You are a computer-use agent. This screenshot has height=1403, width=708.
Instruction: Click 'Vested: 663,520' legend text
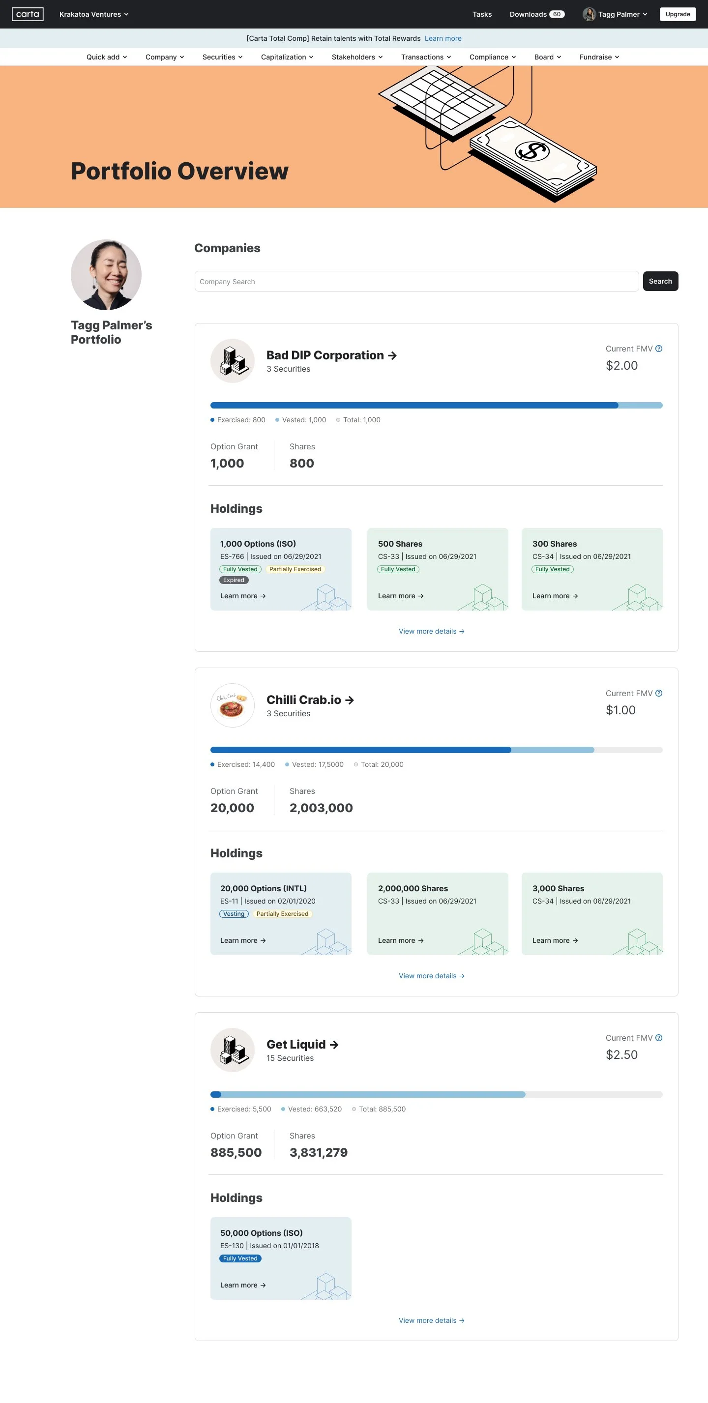[x=315, y=1109]
